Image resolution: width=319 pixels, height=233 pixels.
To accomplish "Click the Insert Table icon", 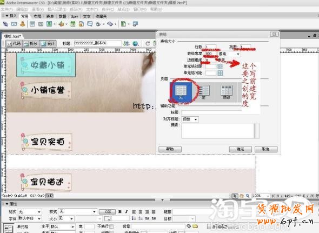I will tap(32, 24).
